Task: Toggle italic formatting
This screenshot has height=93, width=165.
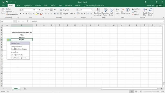Action: pyautogui.click(x=23, y=14)
